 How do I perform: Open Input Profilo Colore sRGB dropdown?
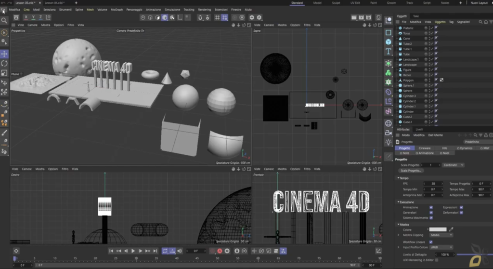tap(441, 247)
